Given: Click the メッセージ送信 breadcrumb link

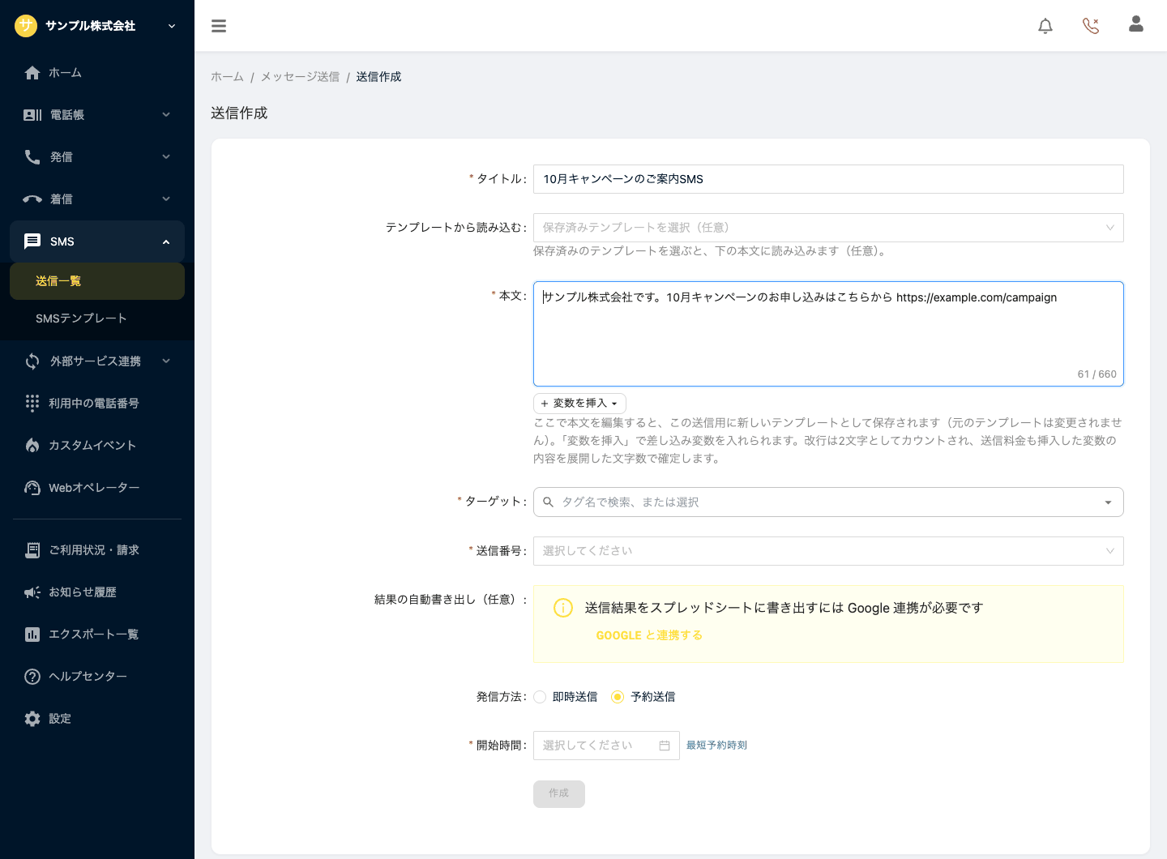Looking at the screenshot, I should point(300,77).
